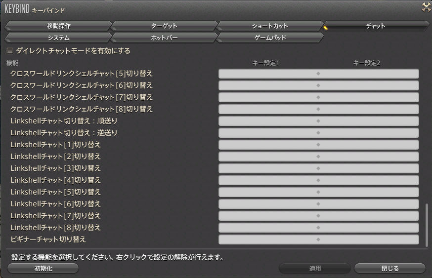Set キー設定2 for Linkshellチャット[6]切り替え

[369, 204]
